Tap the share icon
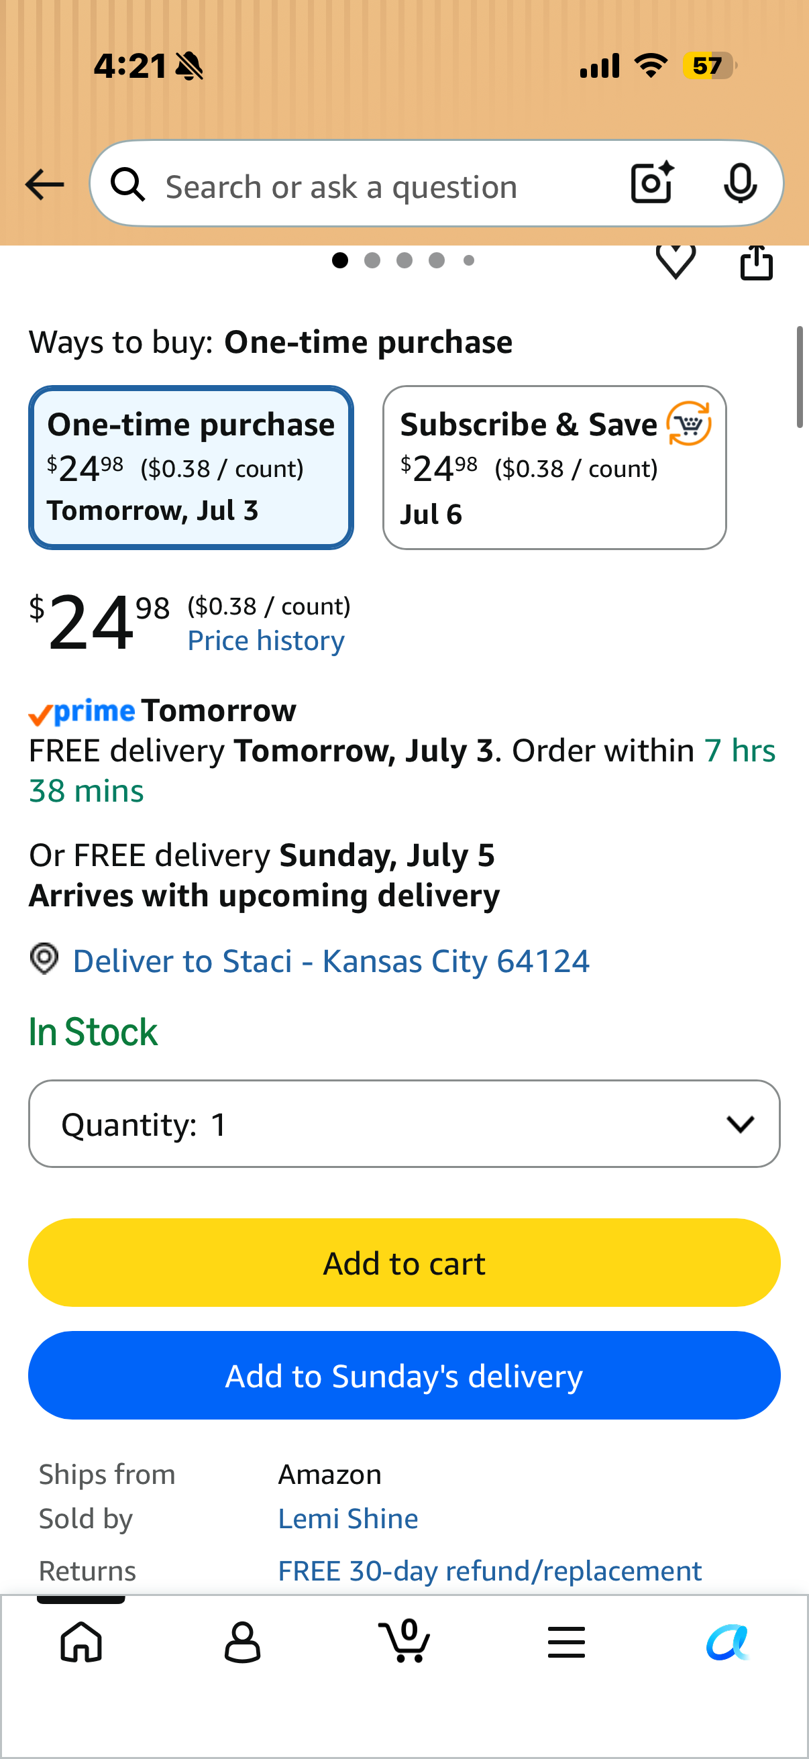 (757, 263)
